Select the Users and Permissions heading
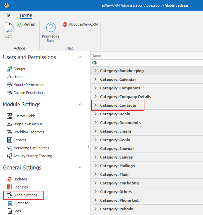 [x=29, y=57]
